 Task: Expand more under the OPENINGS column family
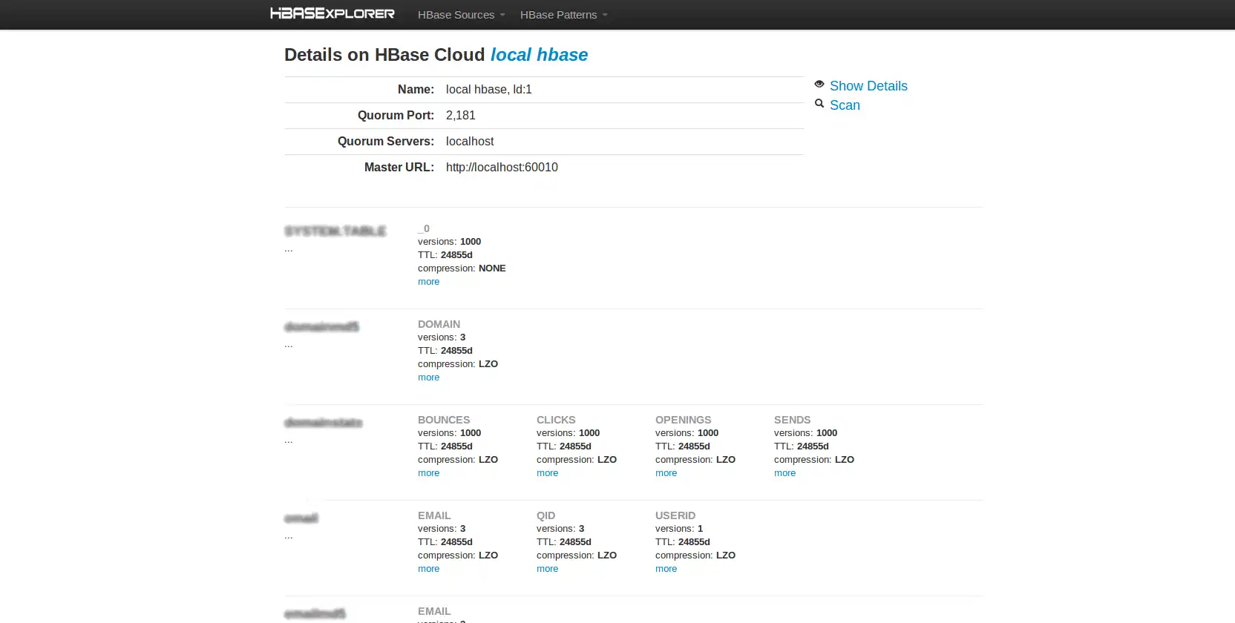(x=666, y=473)
